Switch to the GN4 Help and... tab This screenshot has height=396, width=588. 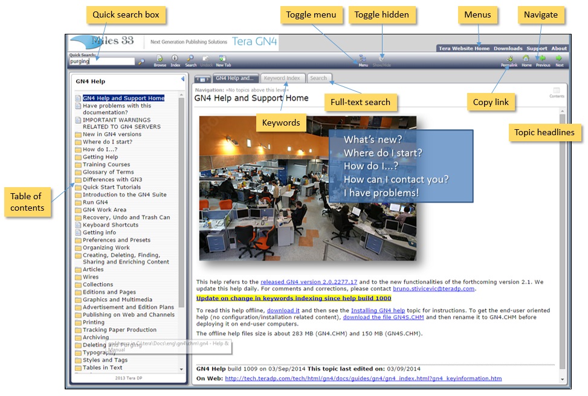[235, 78]
